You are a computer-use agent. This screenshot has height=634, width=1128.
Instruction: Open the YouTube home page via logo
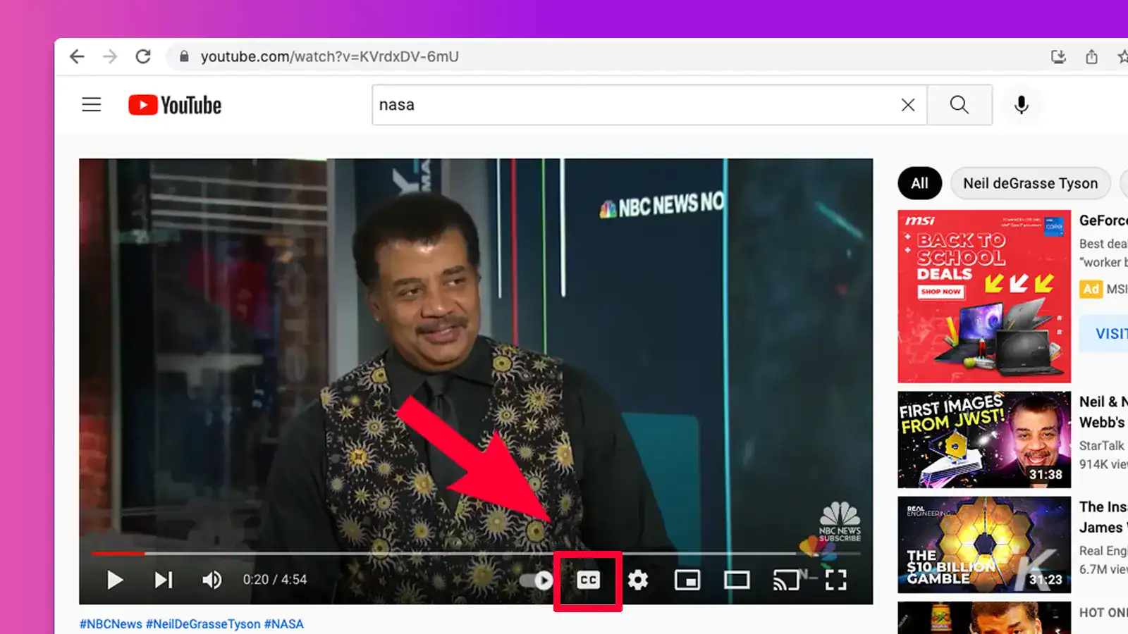point(174,104)
